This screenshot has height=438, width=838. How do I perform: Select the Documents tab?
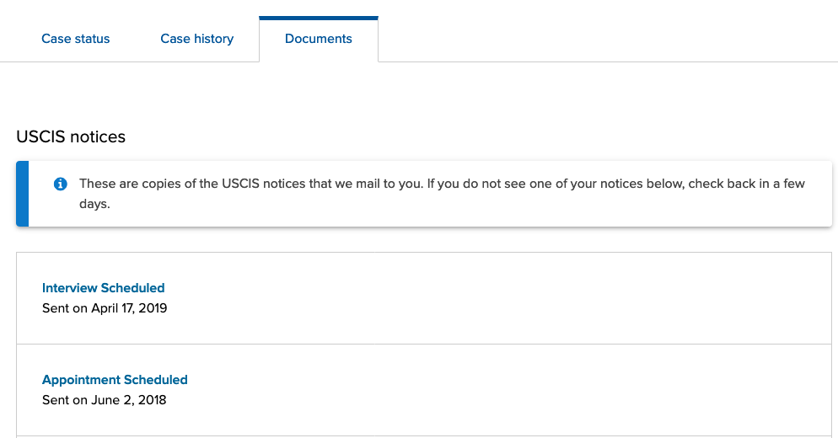(x=319, y=39)
